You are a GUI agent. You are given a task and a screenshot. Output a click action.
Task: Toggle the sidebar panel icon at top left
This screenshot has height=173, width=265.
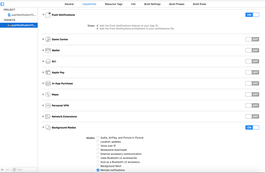[x=2, y=4]
